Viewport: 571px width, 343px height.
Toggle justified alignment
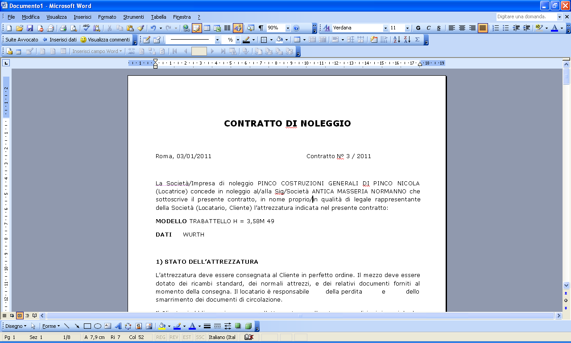pos(483,28)
